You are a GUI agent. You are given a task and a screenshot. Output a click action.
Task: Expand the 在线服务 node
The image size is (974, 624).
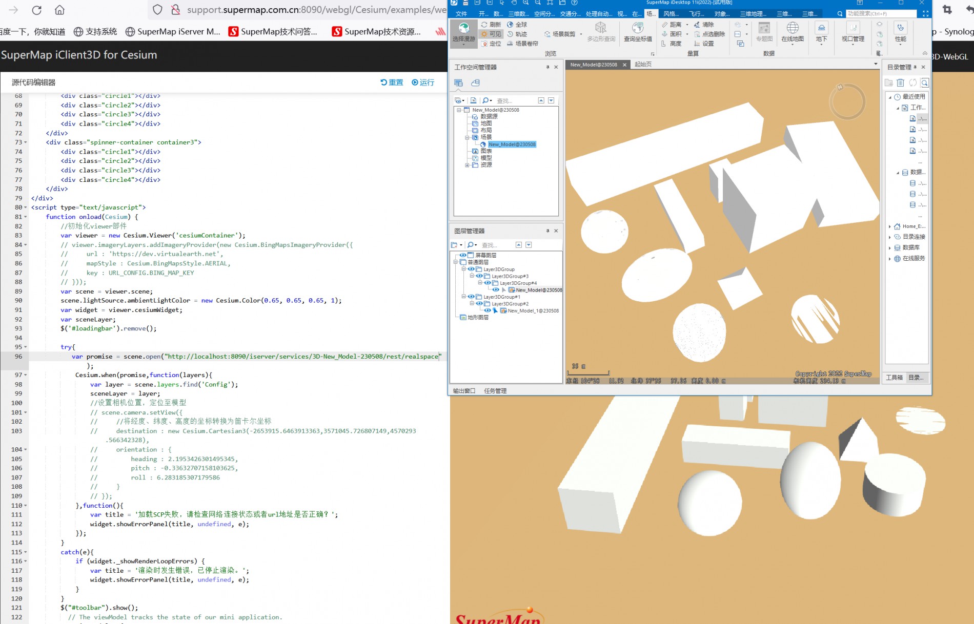890,259
